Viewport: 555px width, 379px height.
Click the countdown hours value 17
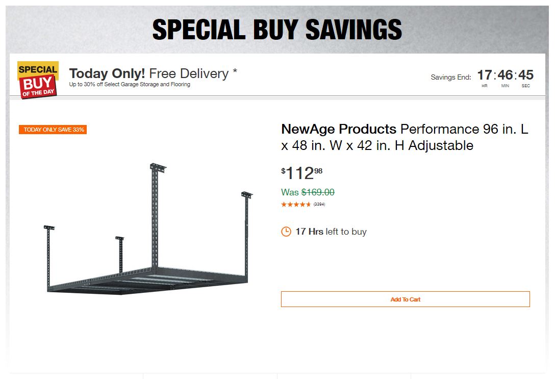[x=484, y=75]
